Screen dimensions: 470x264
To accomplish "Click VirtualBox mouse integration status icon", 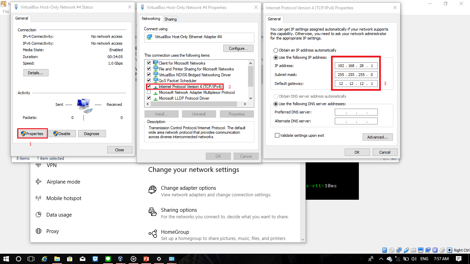I will click(442, 250).
